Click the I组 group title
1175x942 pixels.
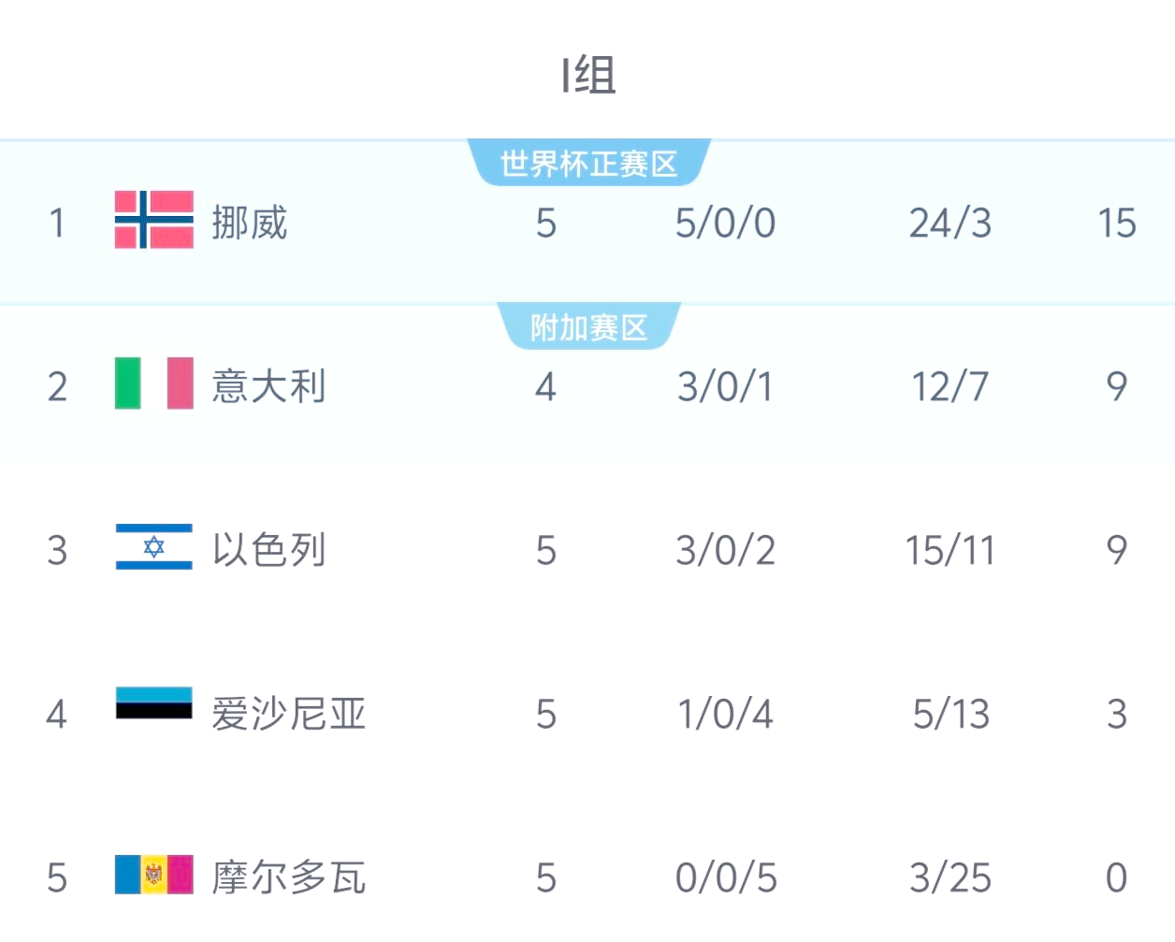pos(588,75)
